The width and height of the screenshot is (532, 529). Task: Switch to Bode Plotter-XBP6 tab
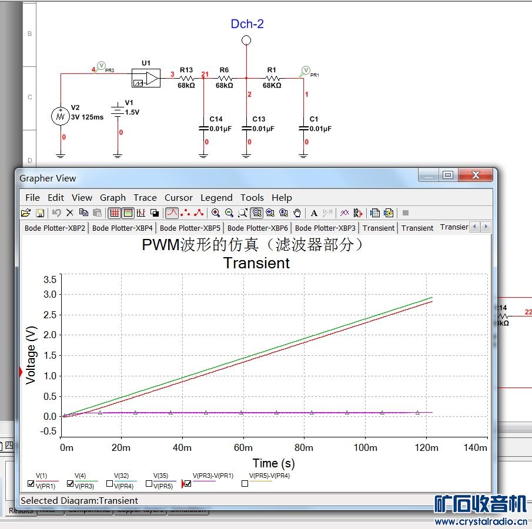click(257, 228)
